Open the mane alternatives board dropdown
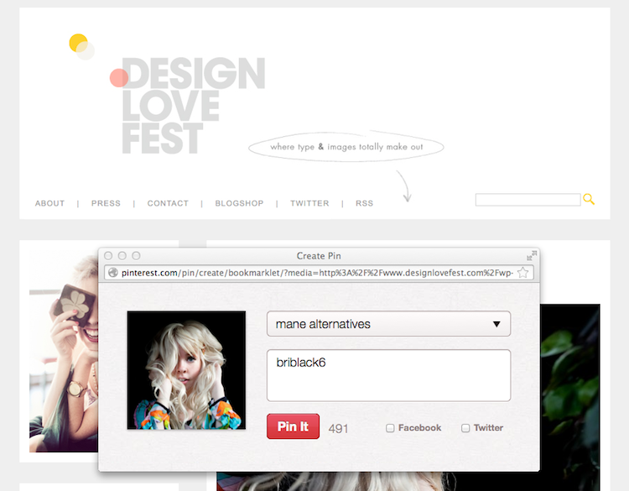The width and height of the screenshot is (629, 491). coord(388,324)
